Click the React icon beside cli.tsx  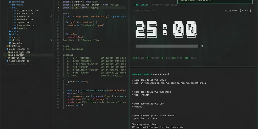[x=10, y=40]
